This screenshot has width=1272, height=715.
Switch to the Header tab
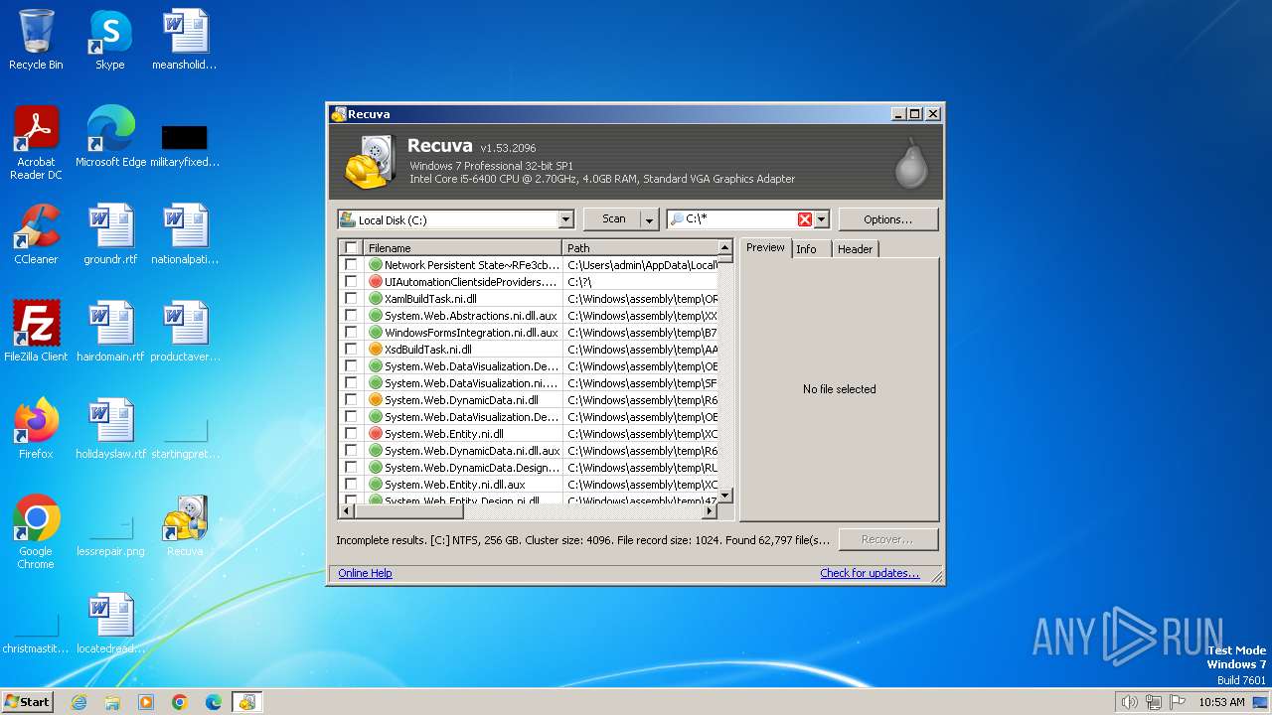click(x=855, y=249)
